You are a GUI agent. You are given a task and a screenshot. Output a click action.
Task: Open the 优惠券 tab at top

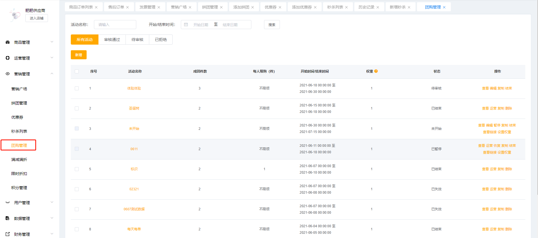[270, 7]
